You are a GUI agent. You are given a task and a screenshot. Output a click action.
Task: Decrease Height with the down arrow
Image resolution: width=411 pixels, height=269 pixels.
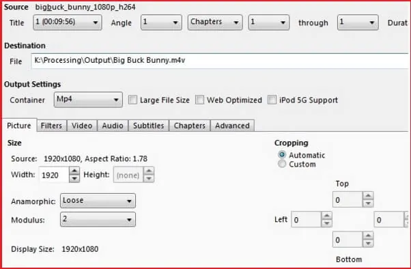click(149, 179)
